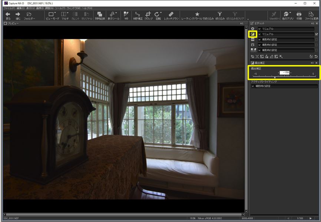Click the 印刷 print icon
Screen dimensions: 321x222
tap(299, 16)
